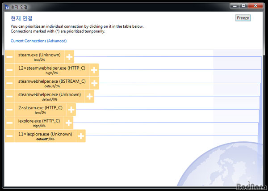Click the gear app icon in title bar
This screenshot has height=191, width=268.
point(7,7)
